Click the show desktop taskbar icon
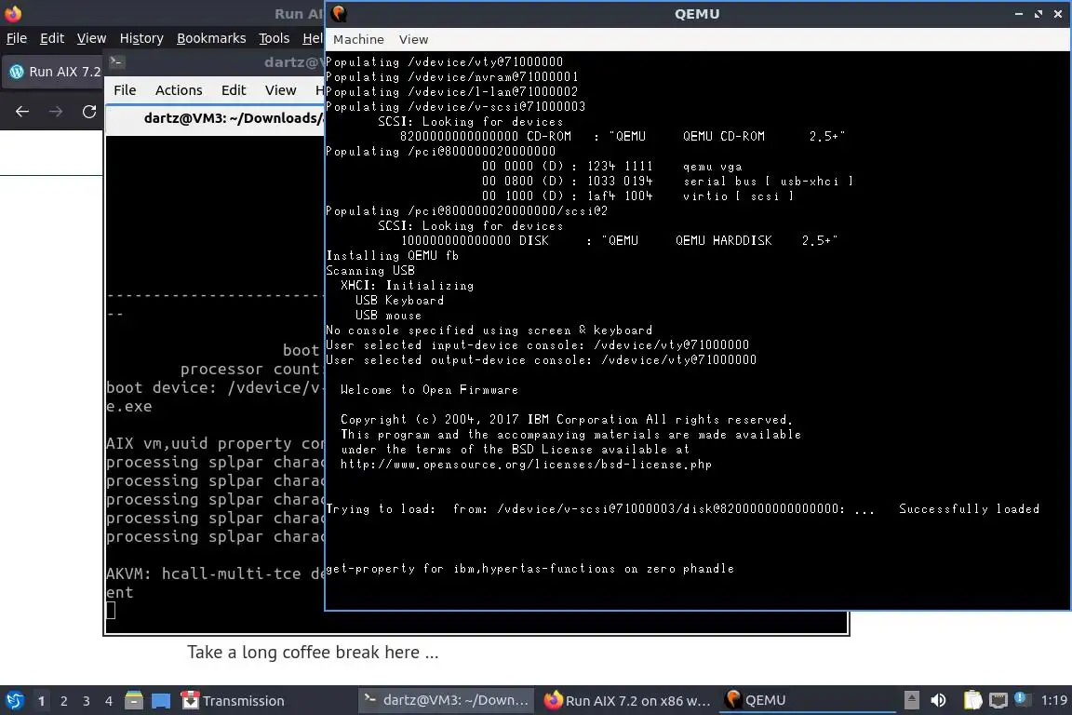Image resolution: width=1072 pixels, height=715 pixels. (161, 701)
